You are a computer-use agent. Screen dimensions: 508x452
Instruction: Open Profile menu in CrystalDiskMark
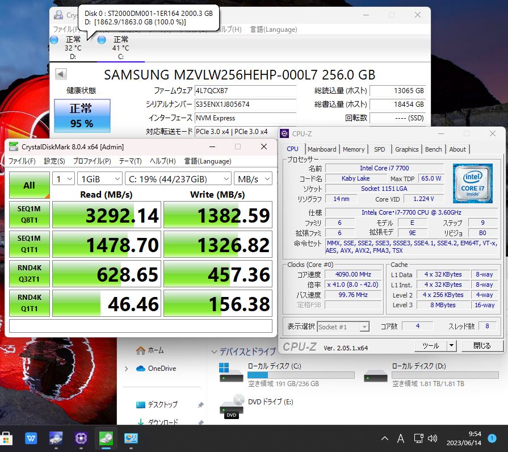coord(92,161)
